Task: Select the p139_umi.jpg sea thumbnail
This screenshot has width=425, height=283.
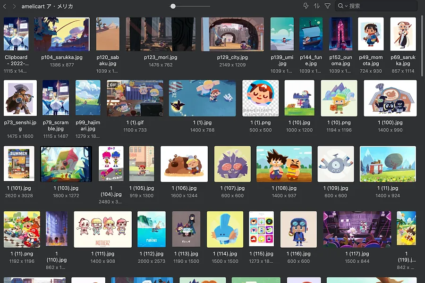Action: [x=282, y=34]
